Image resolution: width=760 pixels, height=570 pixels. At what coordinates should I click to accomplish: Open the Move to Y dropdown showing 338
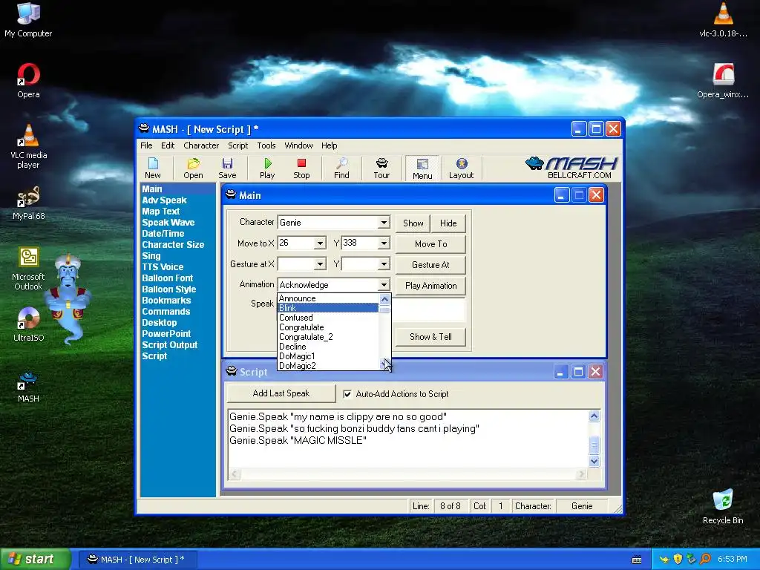384,243
